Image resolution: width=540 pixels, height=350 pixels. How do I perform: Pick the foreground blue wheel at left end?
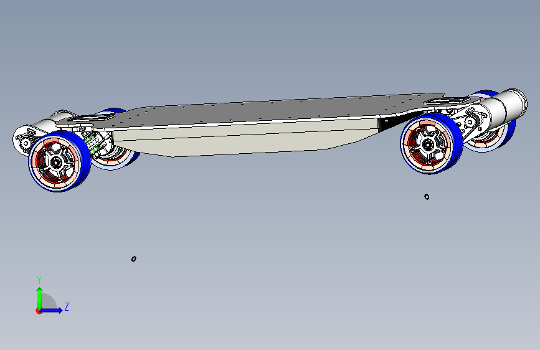pyautogui.click(x=60, y=161)
